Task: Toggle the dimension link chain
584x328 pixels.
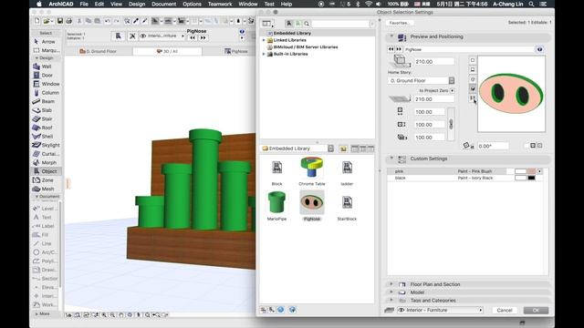Action: (451, 124)
